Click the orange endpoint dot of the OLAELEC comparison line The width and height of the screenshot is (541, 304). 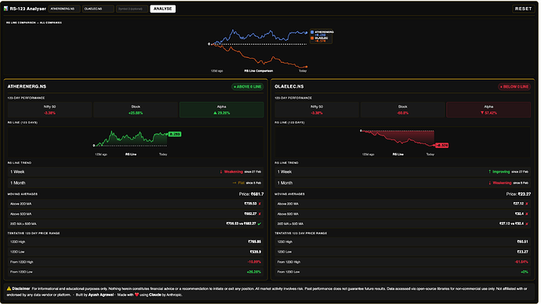coord(307,67)
